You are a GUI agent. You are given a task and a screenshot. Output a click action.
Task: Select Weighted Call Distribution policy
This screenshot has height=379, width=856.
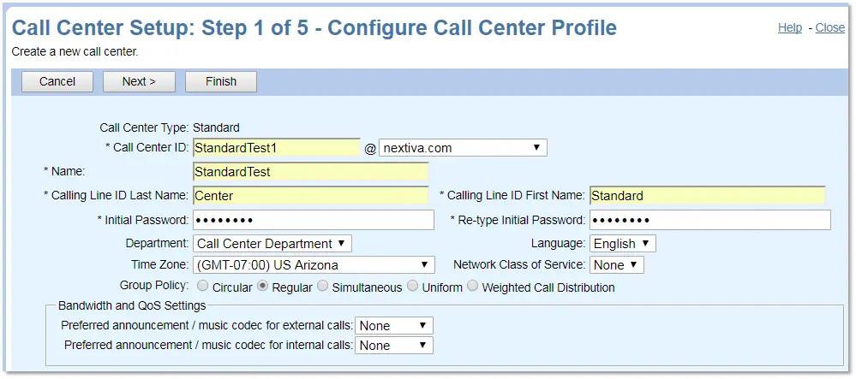point(472,286)
